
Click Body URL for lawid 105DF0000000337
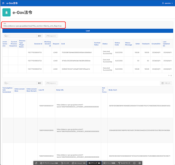[78, 106]
